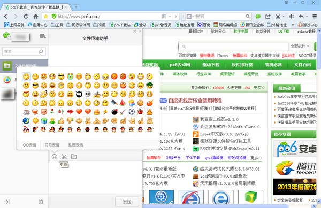The width and height of the screenshot is (321, 208).
Task: Open WeChat settings gear
Action: (41, 202)
